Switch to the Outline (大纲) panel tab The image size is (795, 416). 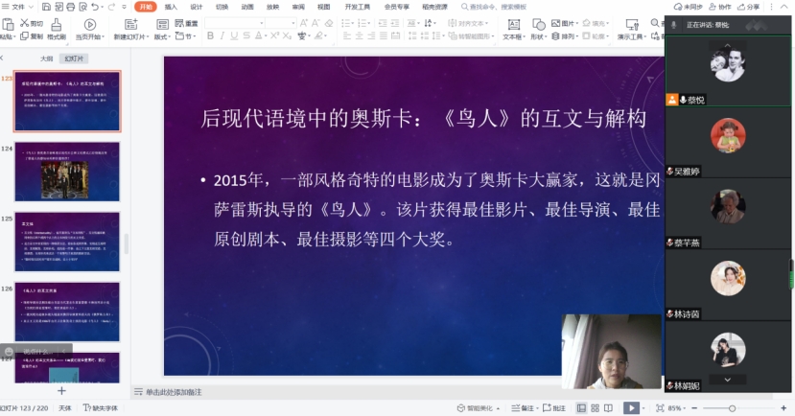[47, 58]
